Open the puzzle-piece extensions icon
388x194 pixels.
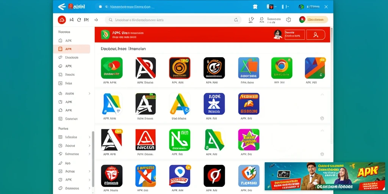coord(255,7)
